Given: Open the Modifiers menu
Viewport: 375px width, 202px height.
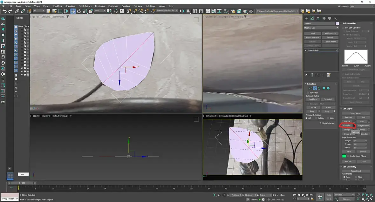Looking at the screenshot, I should (x=58, y=6).
